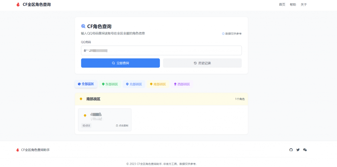Open the 首页 navigation link

(282, 5)
